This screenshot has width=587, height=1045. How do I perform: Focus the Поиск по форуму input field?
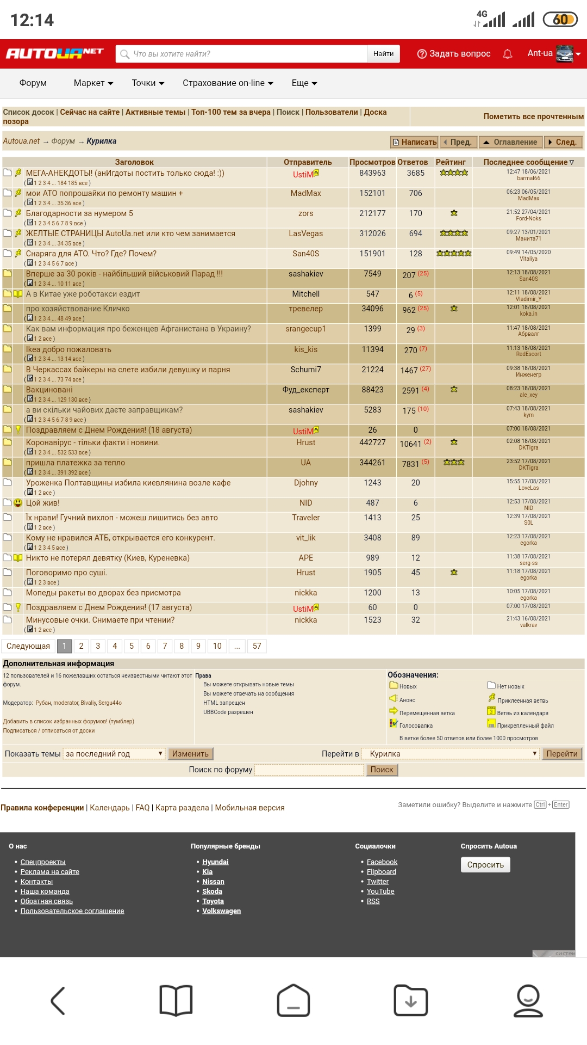click(x=309, y=770)
